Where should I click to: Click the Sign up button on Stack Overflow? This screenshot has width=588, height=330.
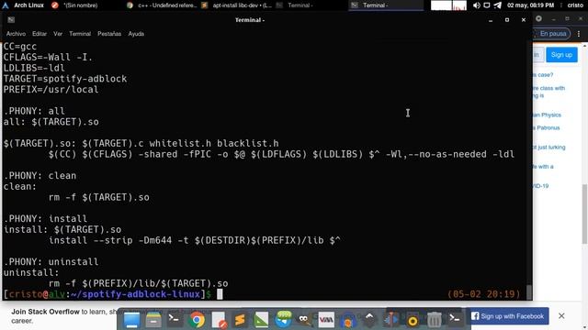(561, 55)
